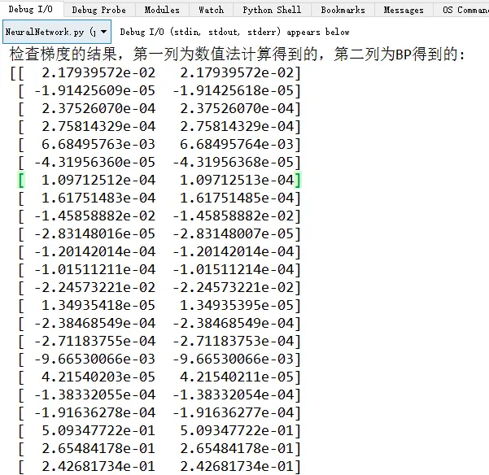This screenshot has width=489, height=475.
Task: Click the value 1.34935418e-05
Action: [98, 305]
